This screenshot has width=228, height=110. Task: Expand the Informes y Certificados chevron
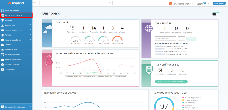click(30, 54)
